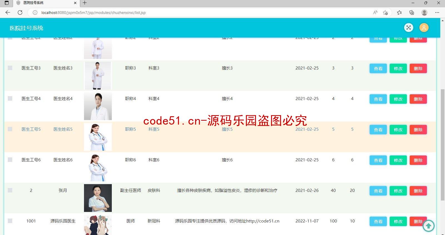Image resolution: width=445 pixels, height=235 pixels.
Task: View details of 医生姓名4 row
Action: (378, 99)
